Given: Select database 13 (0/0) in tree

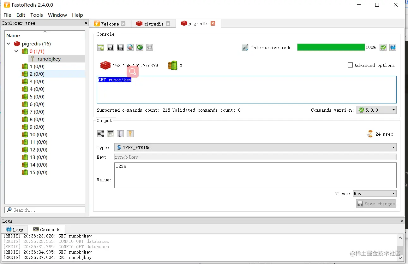Looking at the screenshot, I should (39, 157).
